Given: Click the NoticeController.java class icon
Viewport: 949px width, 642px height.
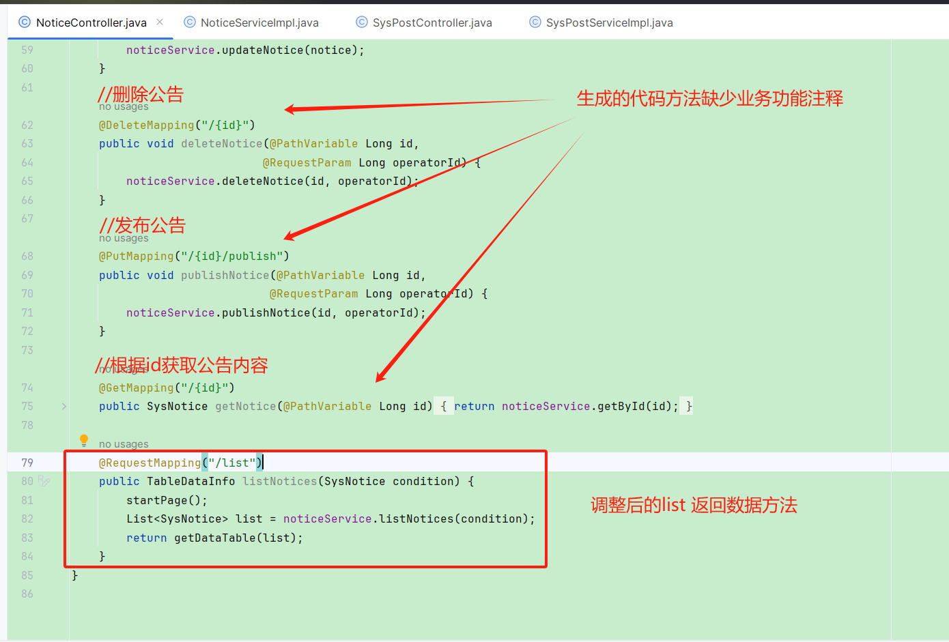Looking at the screenshot, I should click(x=25, y=22).
